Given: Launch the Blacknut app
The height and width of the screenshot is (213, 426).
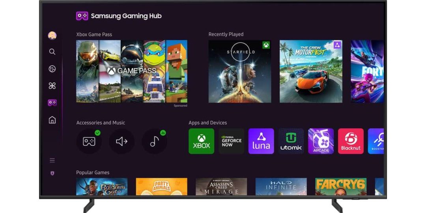Looking at the screenshot, I should [x=351, y=141].
